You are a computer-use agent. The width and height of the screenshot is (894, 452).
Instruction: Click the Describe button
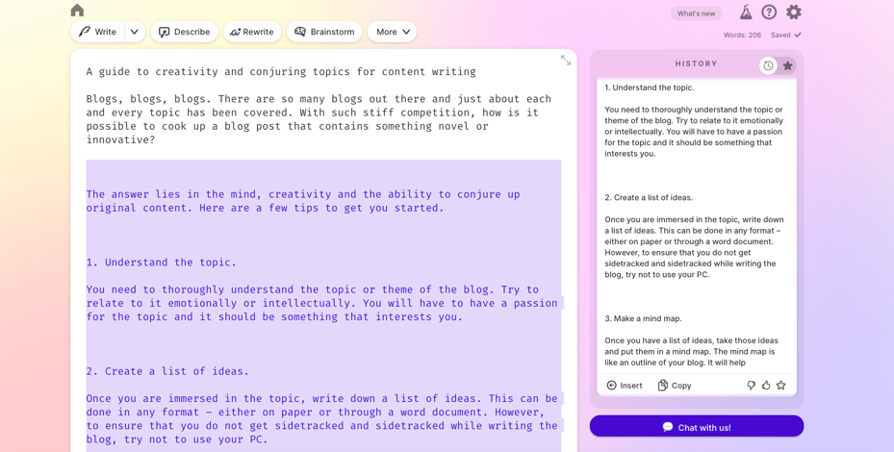click(x=184, y=32)
